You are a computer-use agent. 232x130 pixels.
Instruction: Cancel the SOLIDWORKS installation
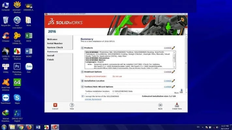pyautogui.click(x=55, y=106)
